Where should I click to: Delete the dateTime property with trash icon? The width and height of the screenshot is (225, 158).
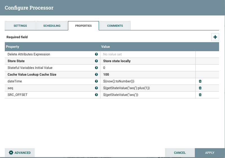pos(200,81)
